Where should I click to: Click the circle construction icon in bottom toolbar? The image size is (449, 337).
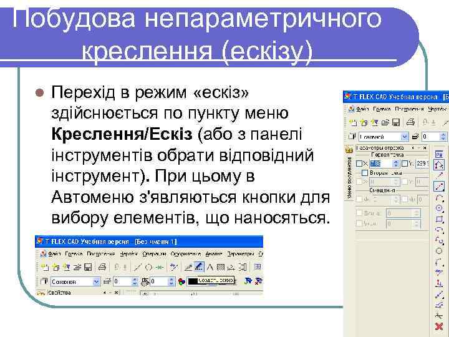coord(148,267)
